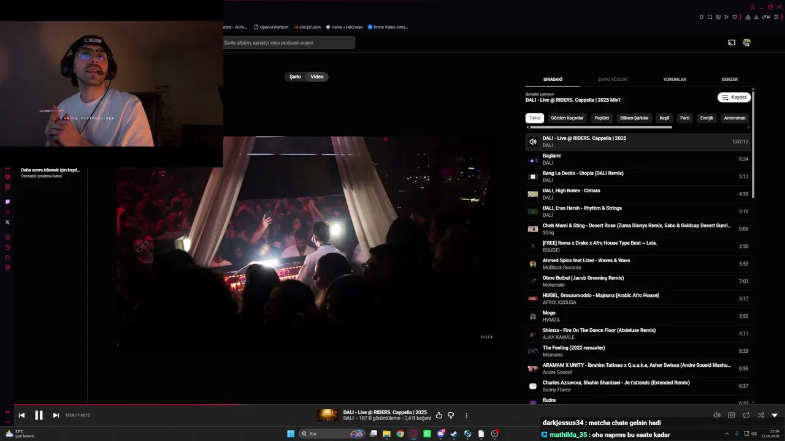Open the account profile avatar
This screenshot has height=441, width=785.
(746, 43)
